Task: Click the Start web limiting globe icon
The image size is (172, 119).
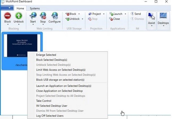Action: point(33,16)
